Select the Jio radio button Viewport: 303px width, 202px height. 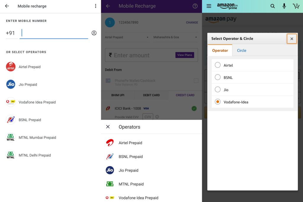tap(217, 89)
